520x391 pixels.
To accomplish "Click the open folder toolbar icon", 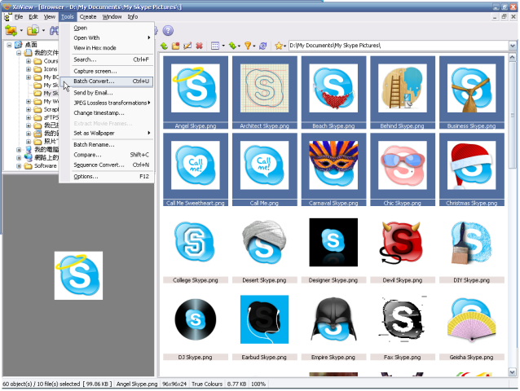I will coord(33,30).
